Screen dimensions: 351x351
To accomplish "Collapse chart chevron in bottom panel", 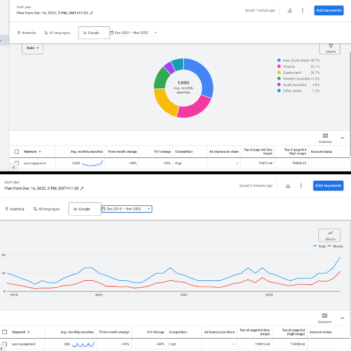I will (x=342, y=318).
